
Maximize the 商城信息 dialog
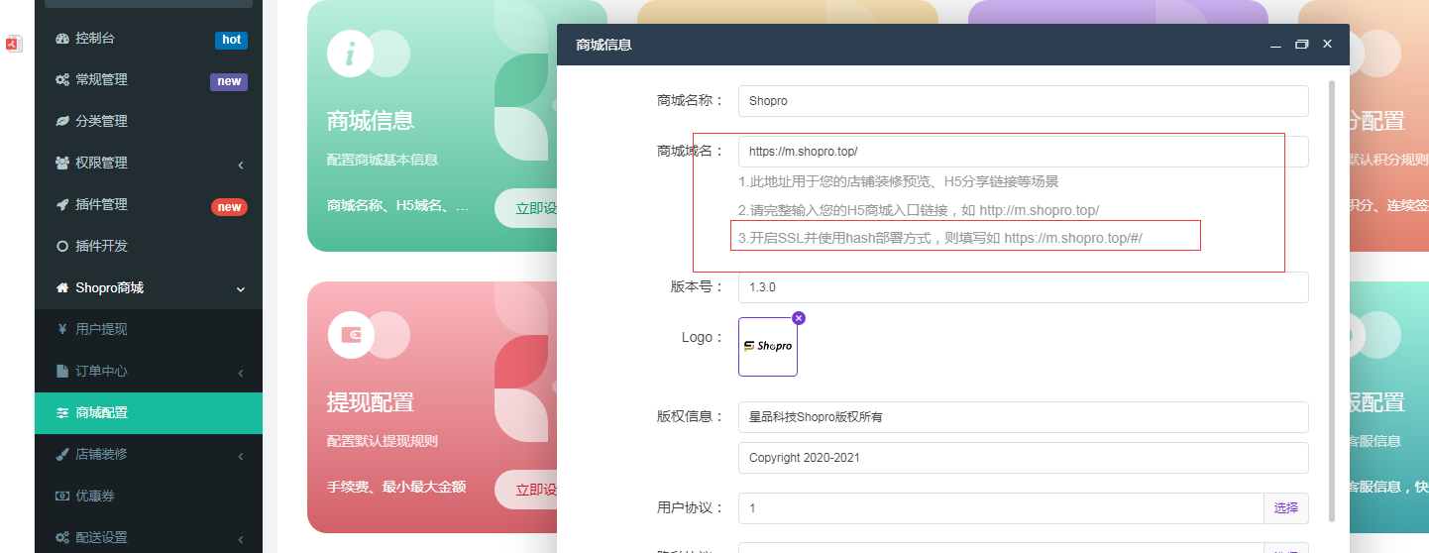coord(1302,45)
